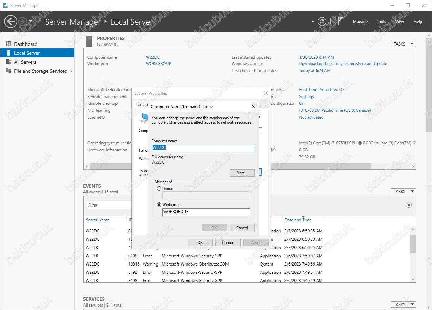The image size is (432, 310).
Task: Close the System Properties window
Action: [x=265, y=93]
